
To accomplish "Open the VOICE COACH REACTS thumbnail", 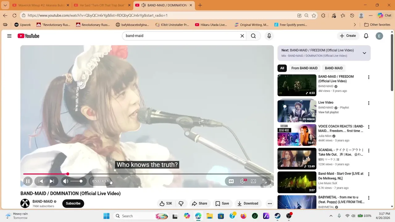I will point(297,135).
